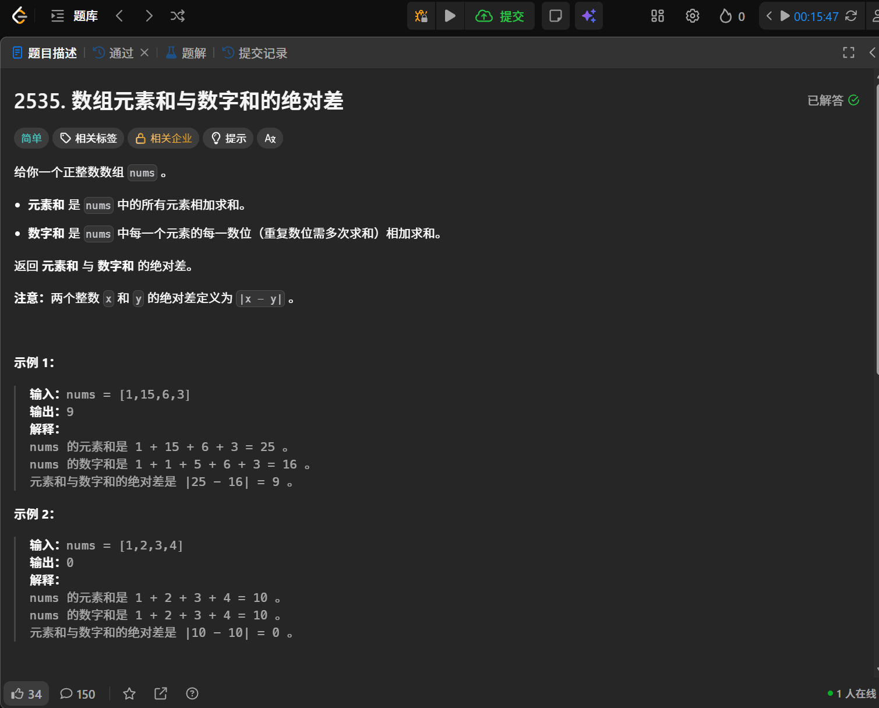Click the 示例 1 heading
This screenshot has width=879, height=708.
click(x=34, y=362)
